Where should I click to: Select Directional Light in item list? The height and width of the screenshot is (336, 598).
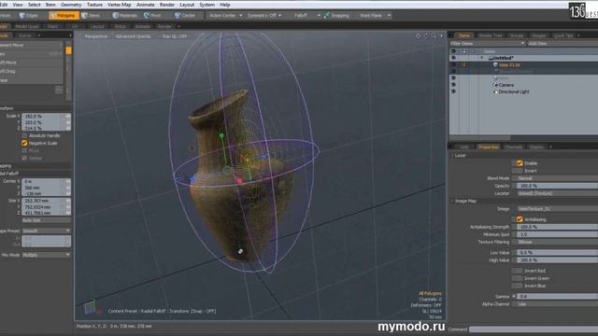point(514,91)
